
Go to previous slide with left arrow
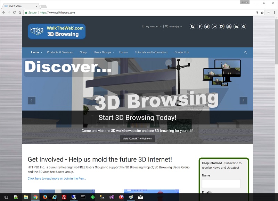[x=32, y=101]
